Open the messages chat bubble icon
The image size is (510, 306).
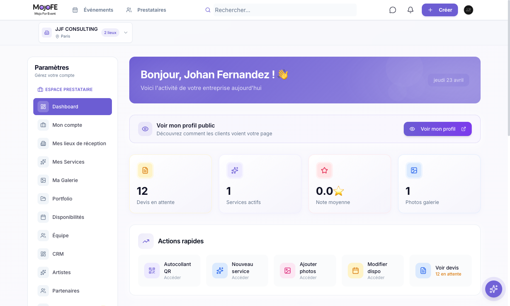pos(392,10)
